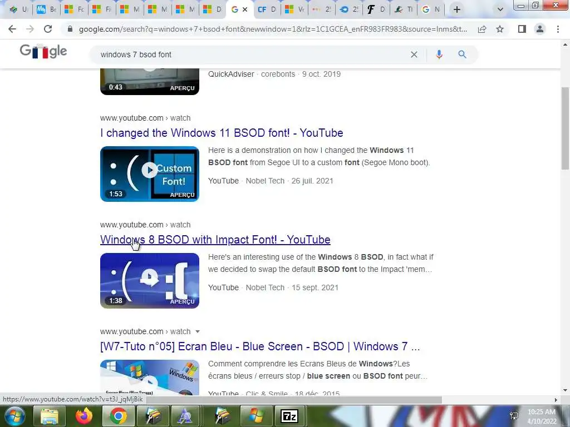Viewport: 570px width, 427px height.
Task: Switch to the last Google tab labeled N
Action: 431,9
